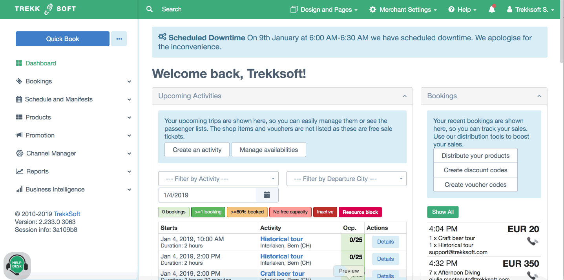Click the Reports chart icon
The height and width of the screenshot is (280, 564).
tap(19, 171)
